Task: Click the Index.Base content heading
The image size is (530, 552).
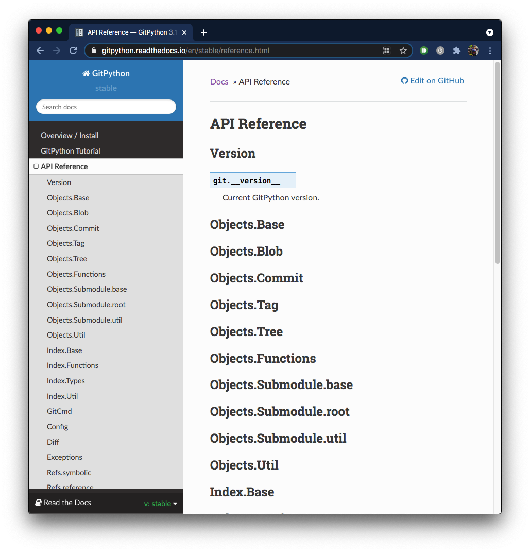Action: coord(242,492)
